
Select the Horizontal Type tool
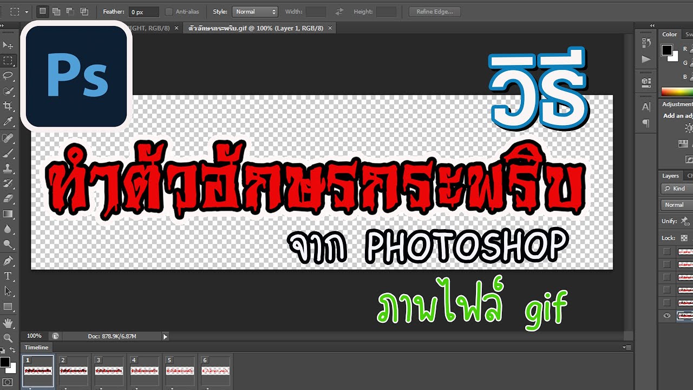coord(8,276)
